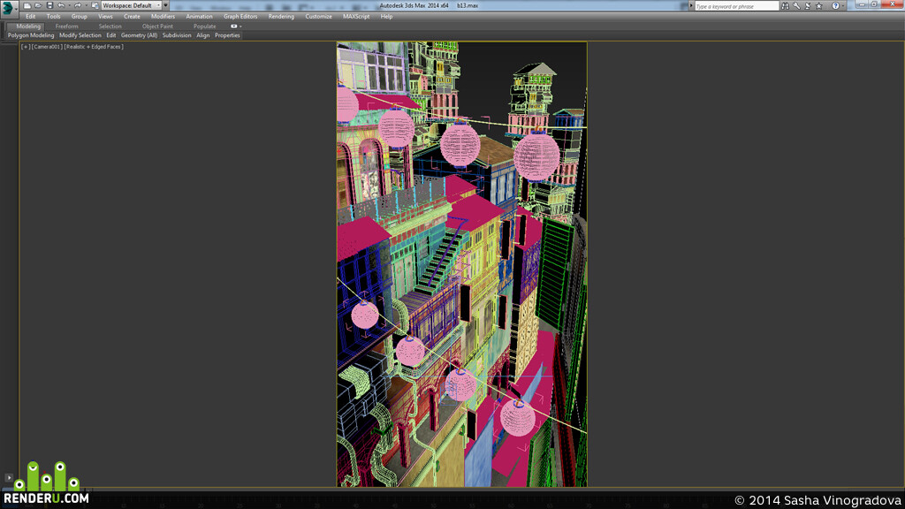Screen dimensions: 905x509
Task: Open the Polygon Modeling panel dropdown
Action: coord(31,35)
